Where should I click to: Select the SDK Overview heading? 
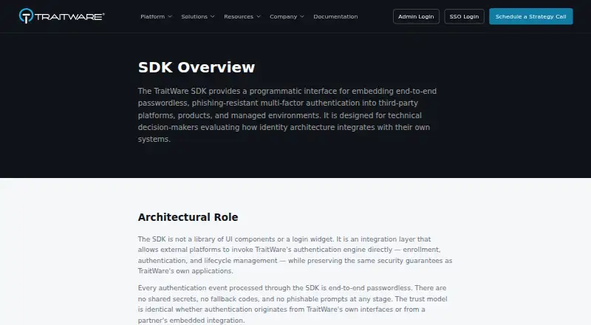pyautogui.click(x=197, y=67)
